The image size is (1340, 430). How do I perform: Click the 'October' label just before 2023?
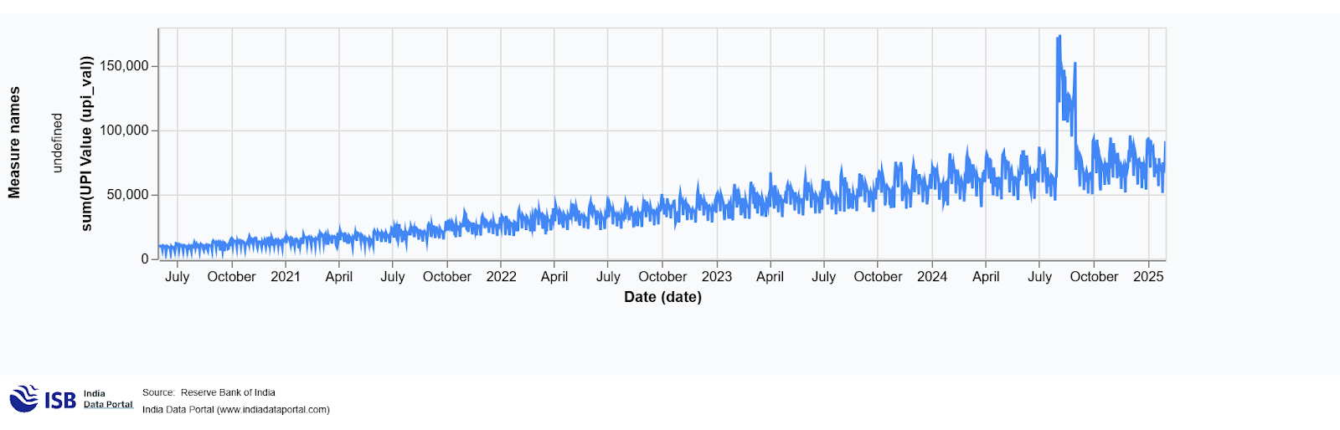click(x=662, y=277)
